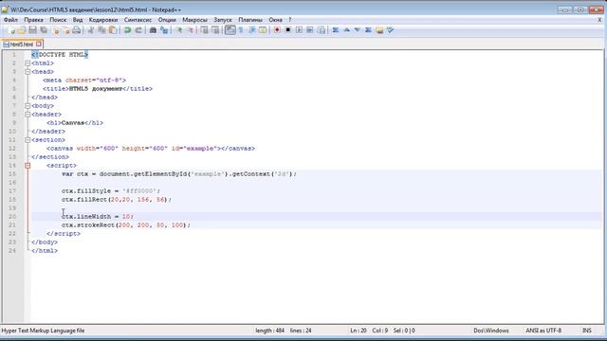Image resolution: width=607 pixels, height=341 pixels.
Task: Save the file with the floppy icon
Action: [x=33, y=30]
